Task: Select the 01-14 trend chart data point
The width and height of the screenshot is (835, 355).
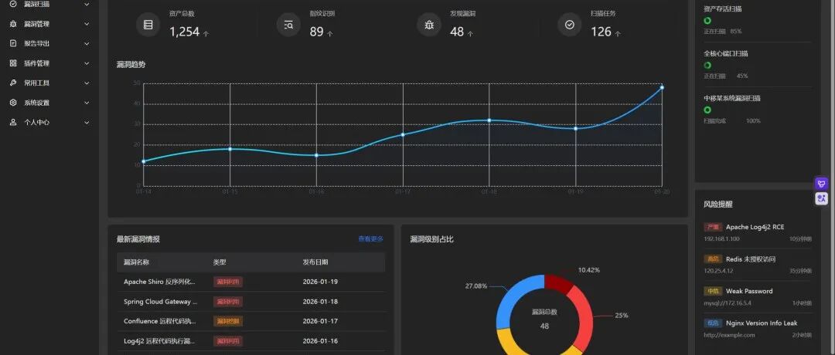Action: click(143, 161)
